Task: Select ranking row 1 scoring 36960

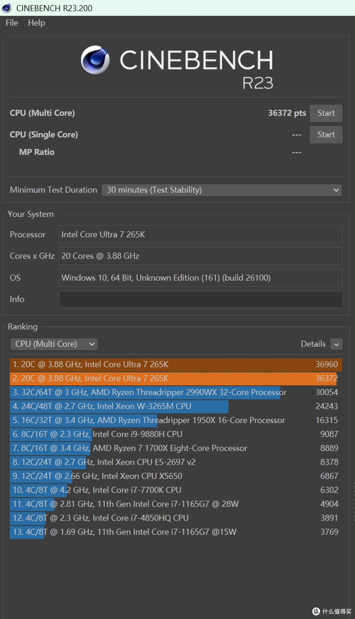Action: point(176,365)
